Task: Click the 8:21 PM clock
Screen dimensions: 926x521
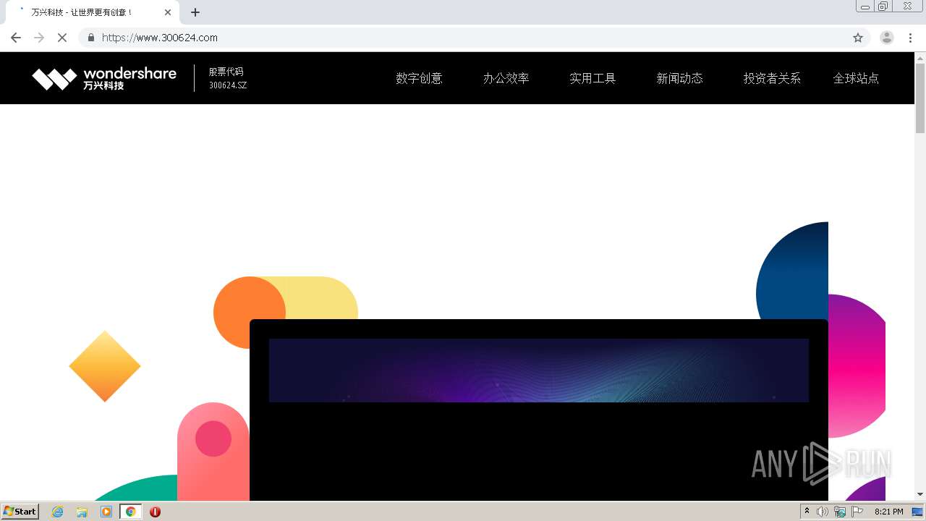Action: tap(888, 512)
